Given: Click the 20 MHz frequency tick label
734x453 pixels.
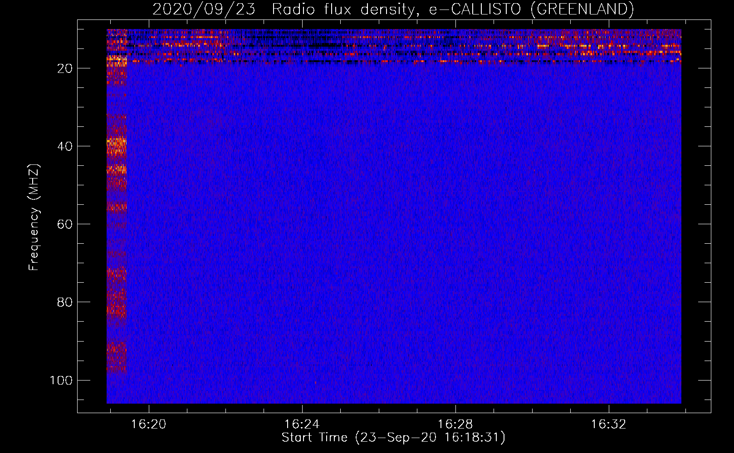Looking at the screenshot, I should click(65, 68).
